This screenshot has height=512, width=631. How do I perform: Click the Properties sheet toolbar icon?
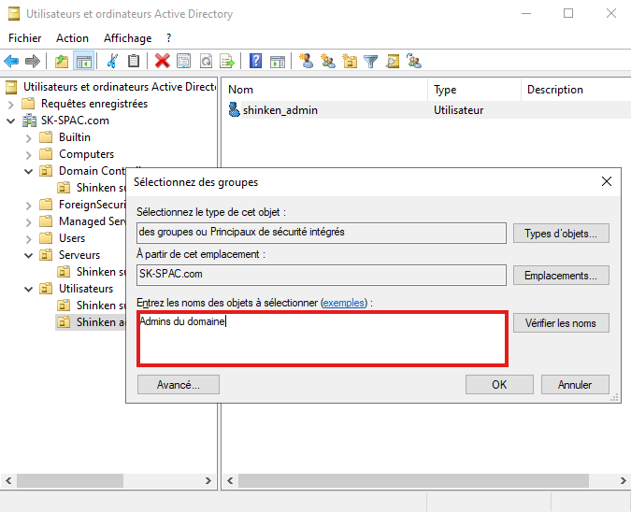[183, 62]
